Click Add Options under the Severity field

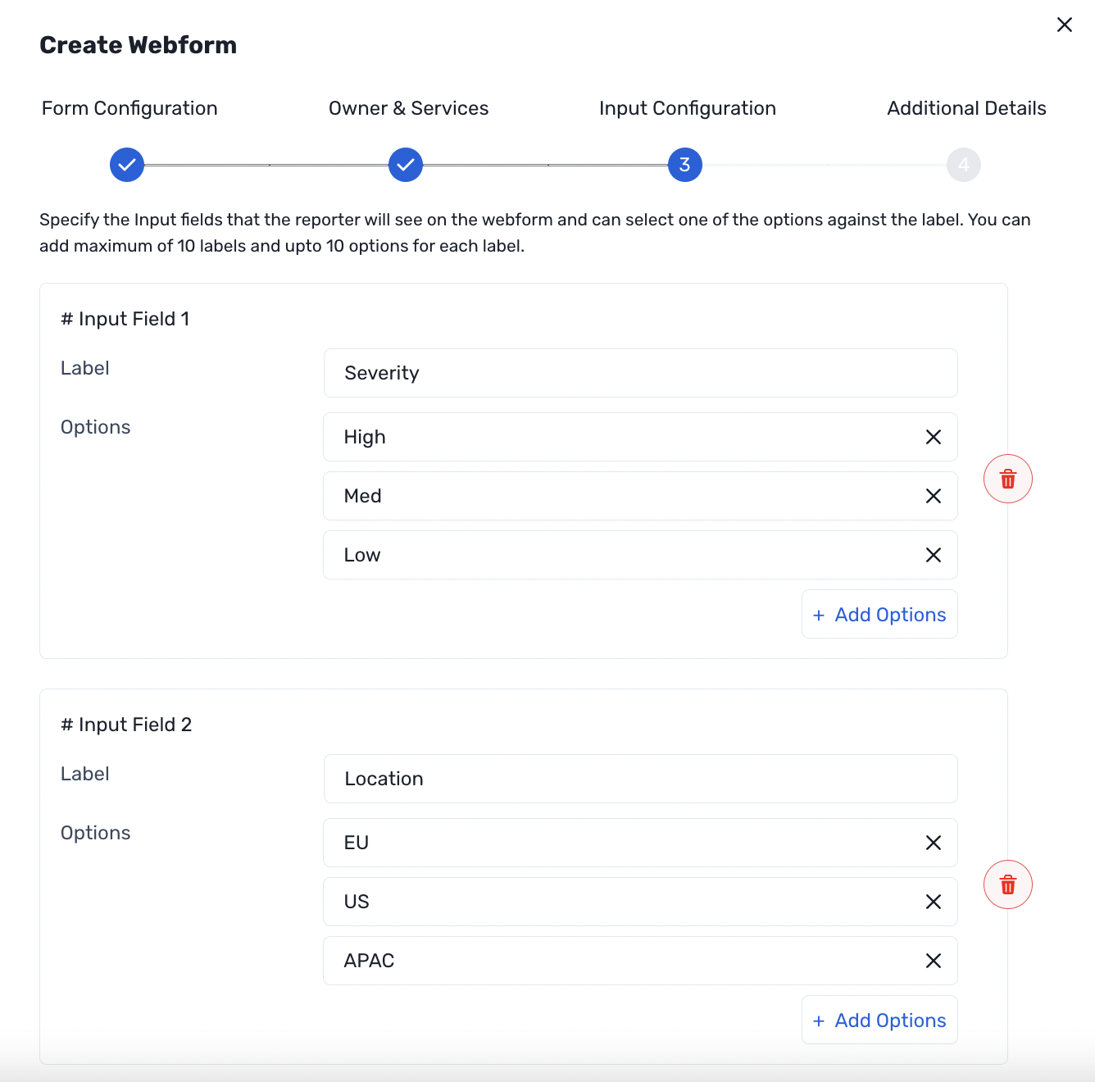[x=879, y=614]
